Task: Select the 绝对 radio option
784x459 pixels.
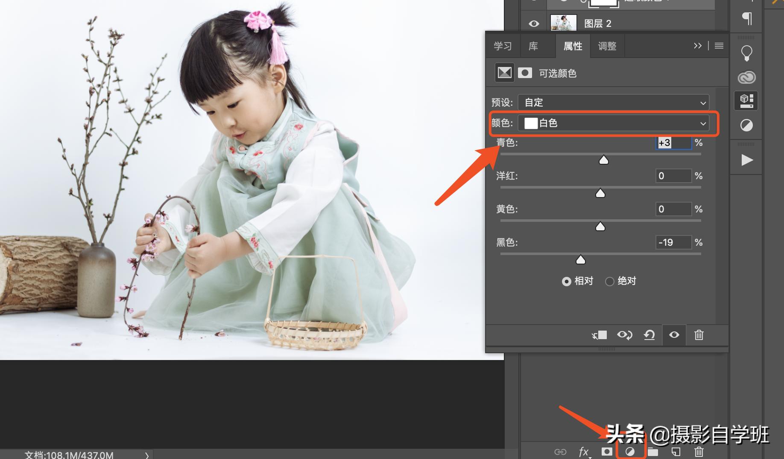Action: 610,282
